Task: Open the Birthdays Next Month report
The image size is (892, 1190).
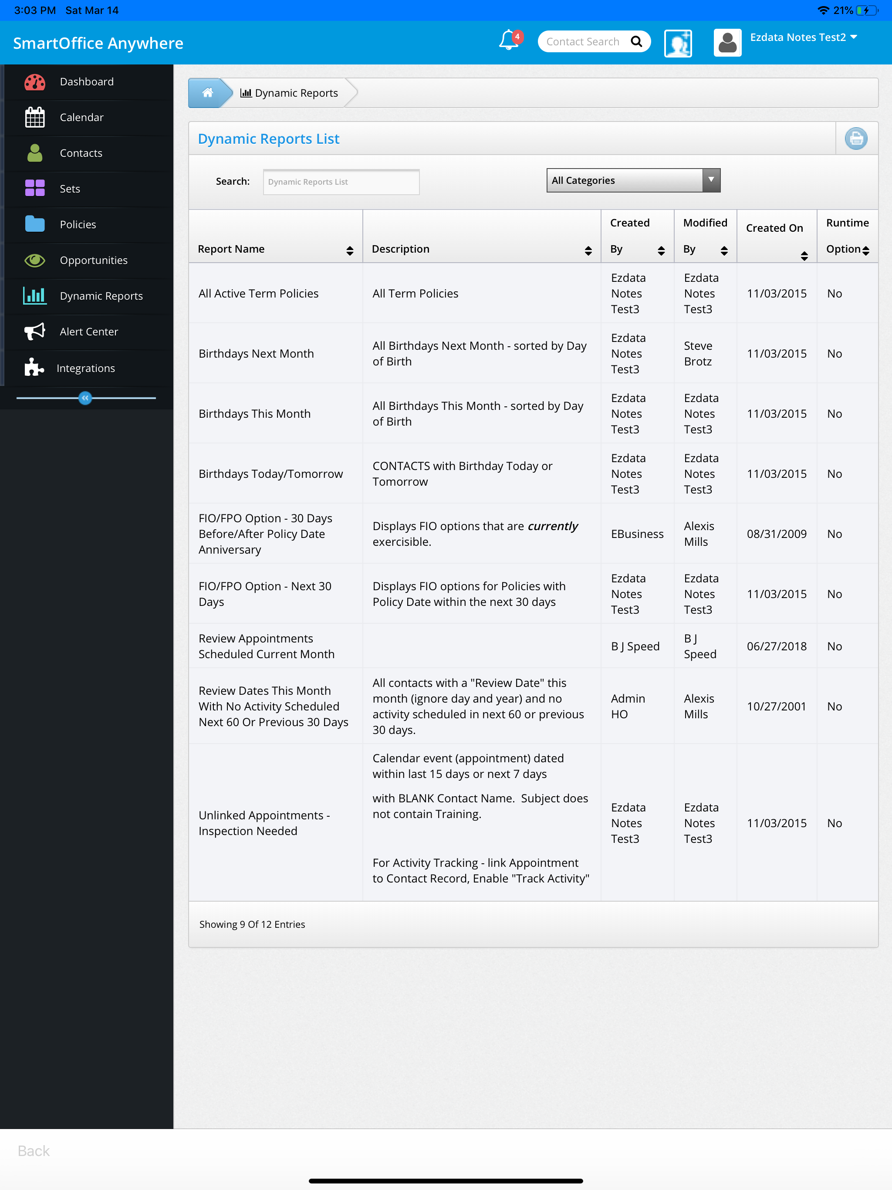Action: [x=256, y=353]
